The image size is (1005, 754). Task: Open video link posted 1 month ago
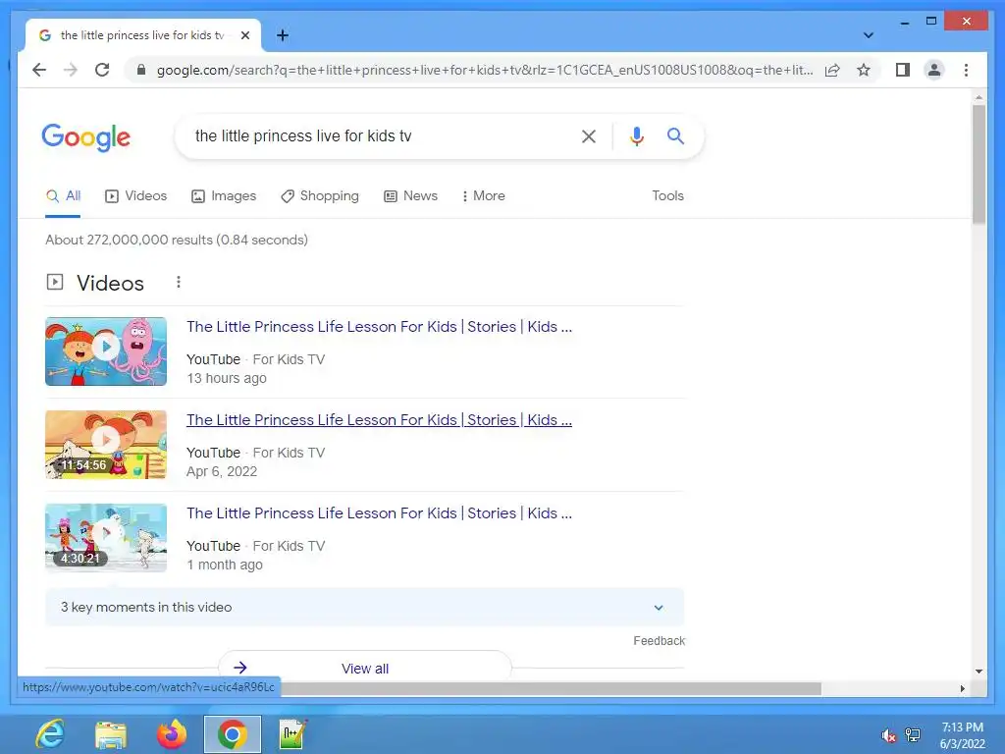[x=379, y=512]
